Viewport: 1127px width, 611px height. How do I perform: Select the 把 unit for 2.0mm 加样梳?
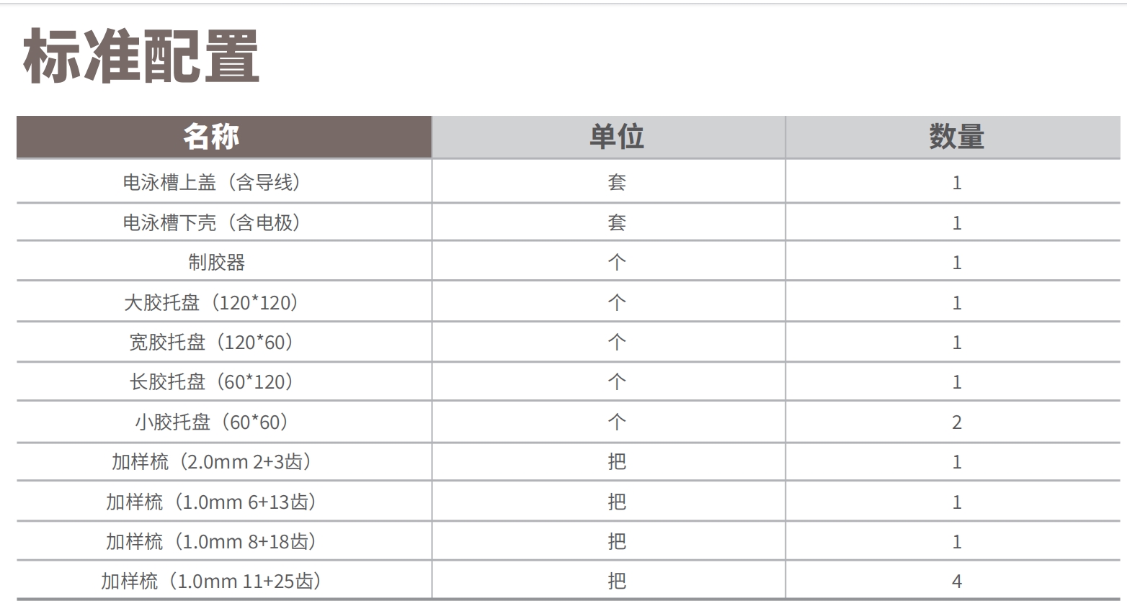tap(617, 462)
